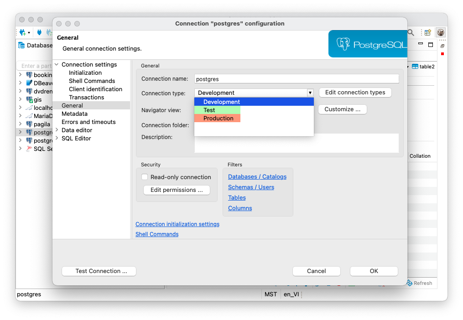Click the table2 table icon

[x=415, y=67]
